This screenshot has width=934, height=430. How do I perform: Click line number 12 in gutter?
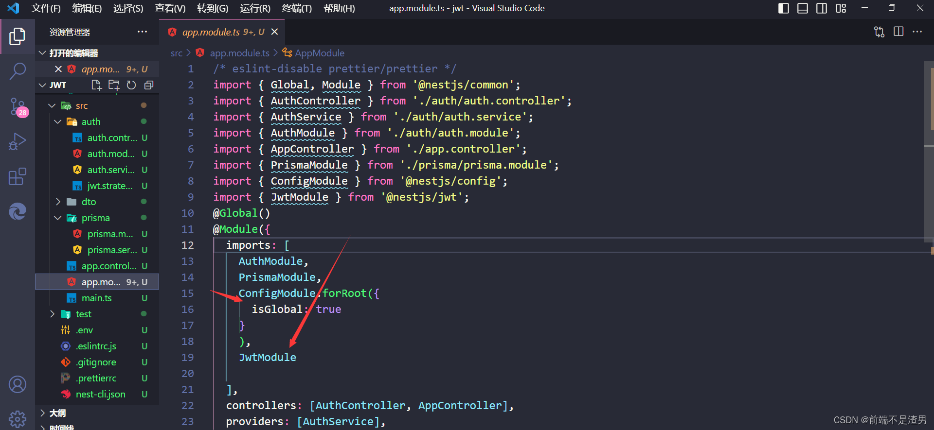pos(188,245)
